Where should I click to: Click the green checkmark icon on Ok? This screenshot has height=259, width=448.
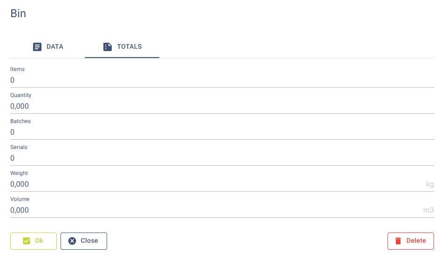(x=27, y=241)
